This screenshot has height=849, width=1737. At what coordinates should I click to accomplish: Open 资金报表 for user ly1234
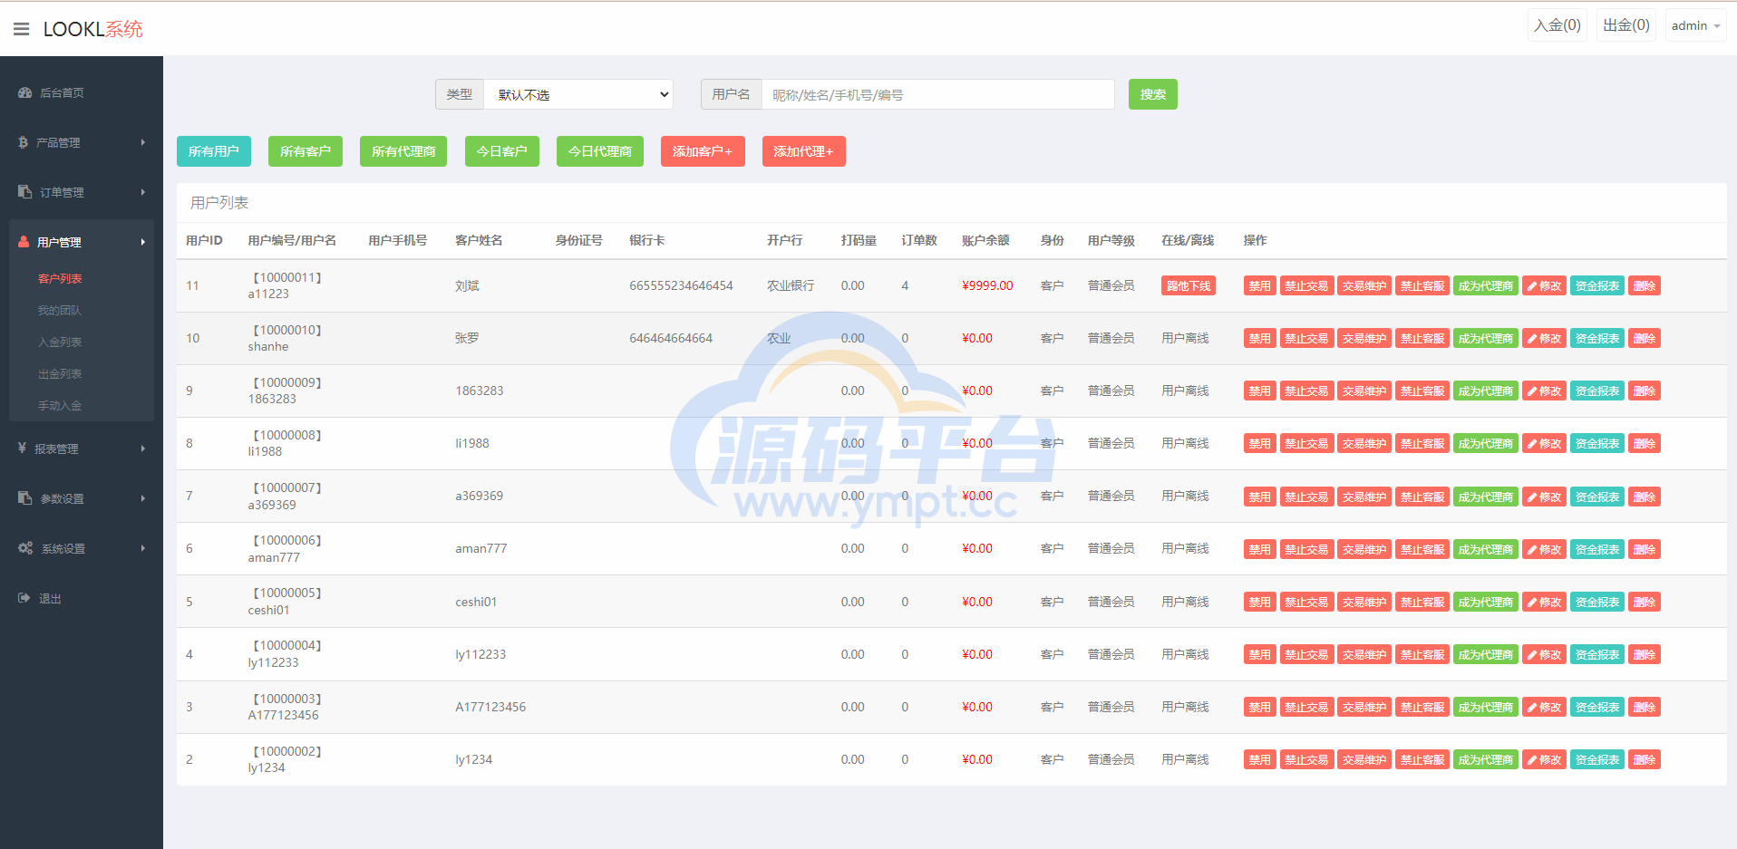coord(1597,759)
